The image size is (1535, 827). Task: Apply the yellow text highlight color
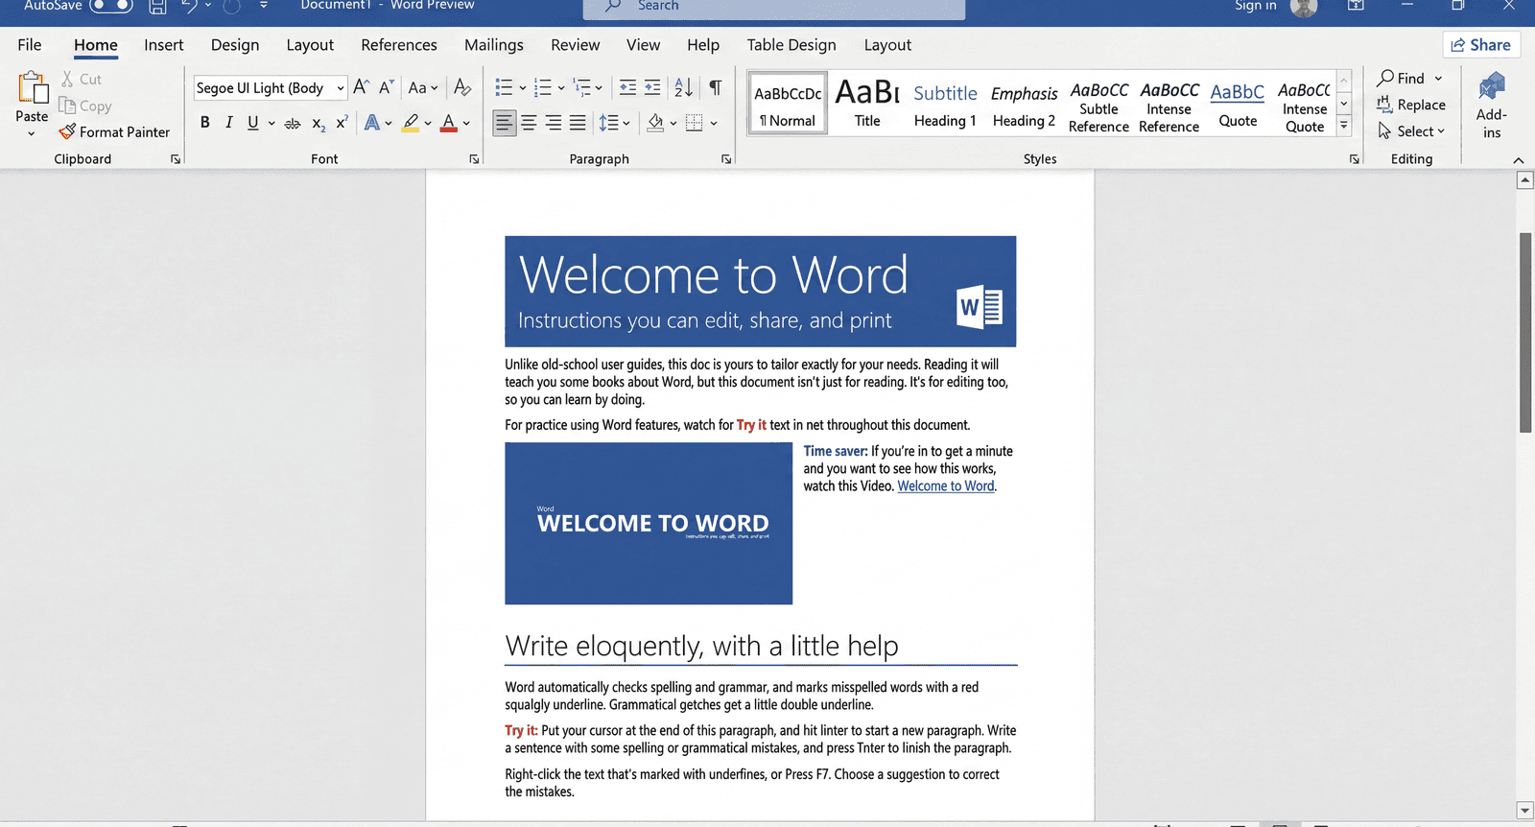point(411,123)
